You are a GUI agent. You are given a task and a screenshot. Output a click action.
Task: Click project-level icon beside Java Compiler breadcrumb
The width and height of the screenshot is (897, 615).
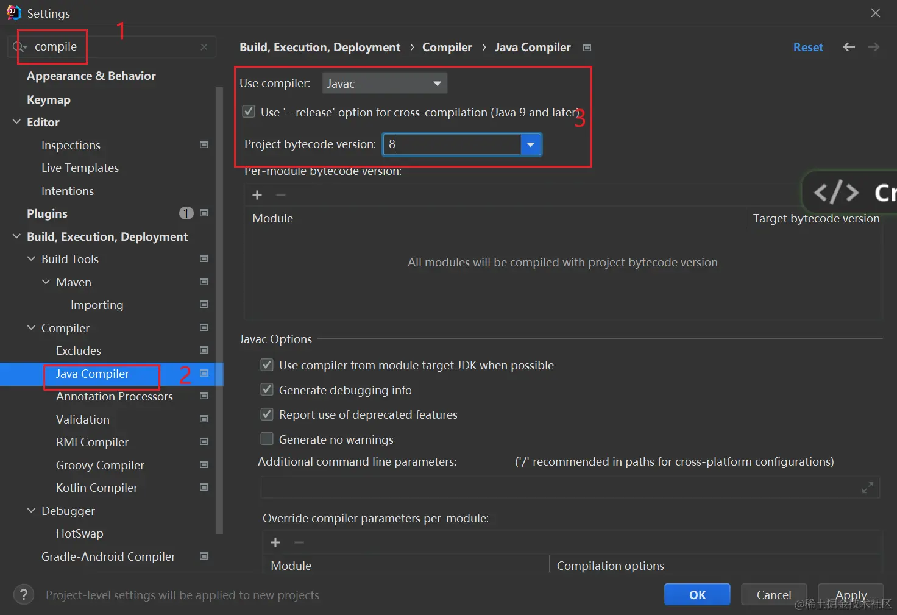(x=587, y=48)
